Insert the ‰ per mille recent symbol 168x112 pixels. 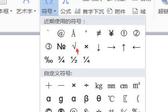(49, 60)
